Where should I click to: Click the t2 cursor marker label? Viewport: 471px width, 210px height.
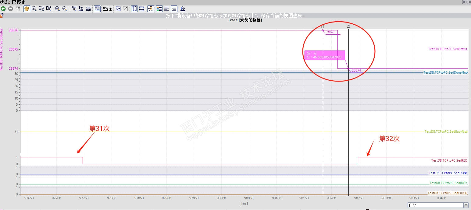pyautogui.click(x=348, y=26)
